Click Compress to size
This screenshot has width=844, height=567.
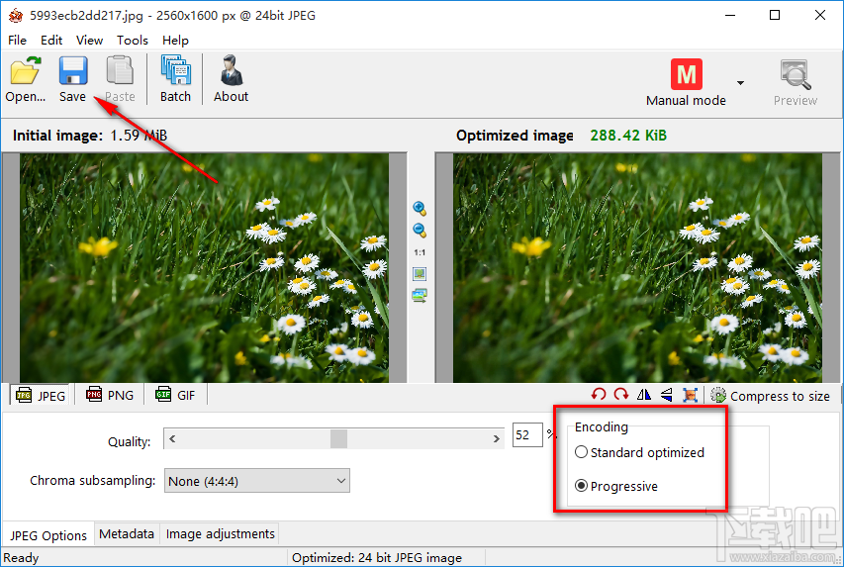click(770, 396)
